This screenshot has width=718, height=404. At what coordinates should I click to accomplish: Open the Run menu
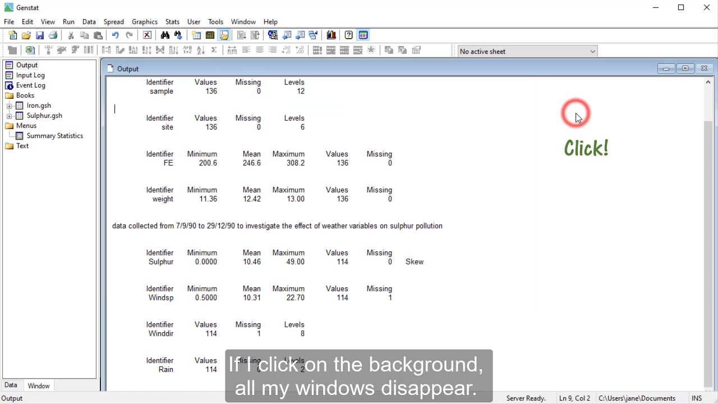click(68, 22)
